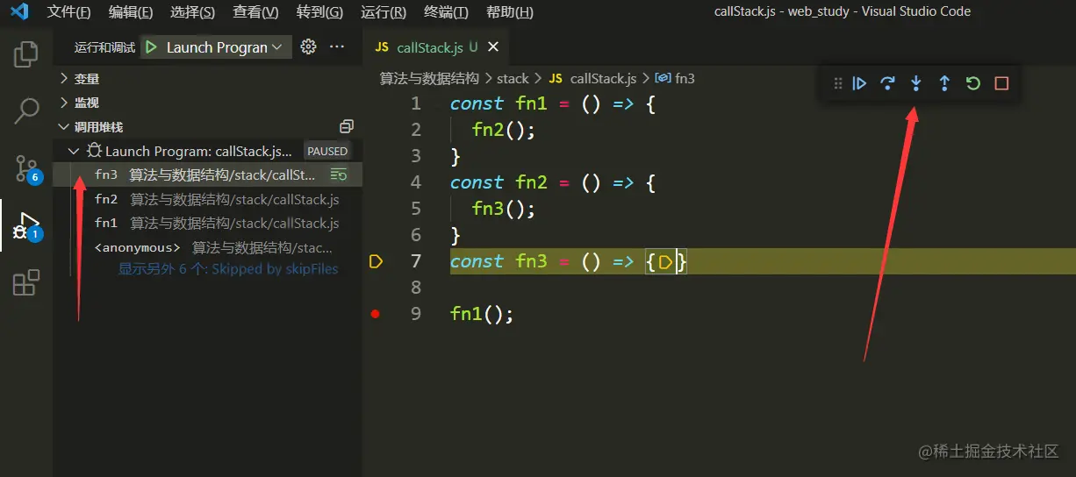Open debug view more actions ellipsis

pos(337,47)
